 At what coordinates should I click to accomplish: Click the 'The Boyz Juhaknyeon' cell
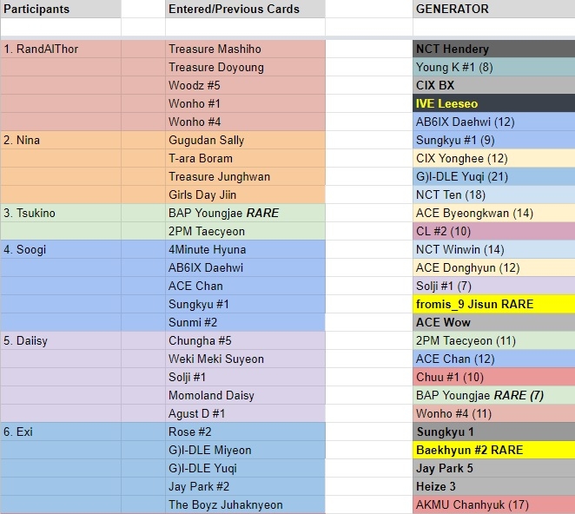tap(245, 504)
